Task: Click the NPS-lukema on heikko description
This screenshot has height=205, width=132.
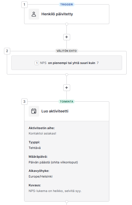Action: coord(55,191)
